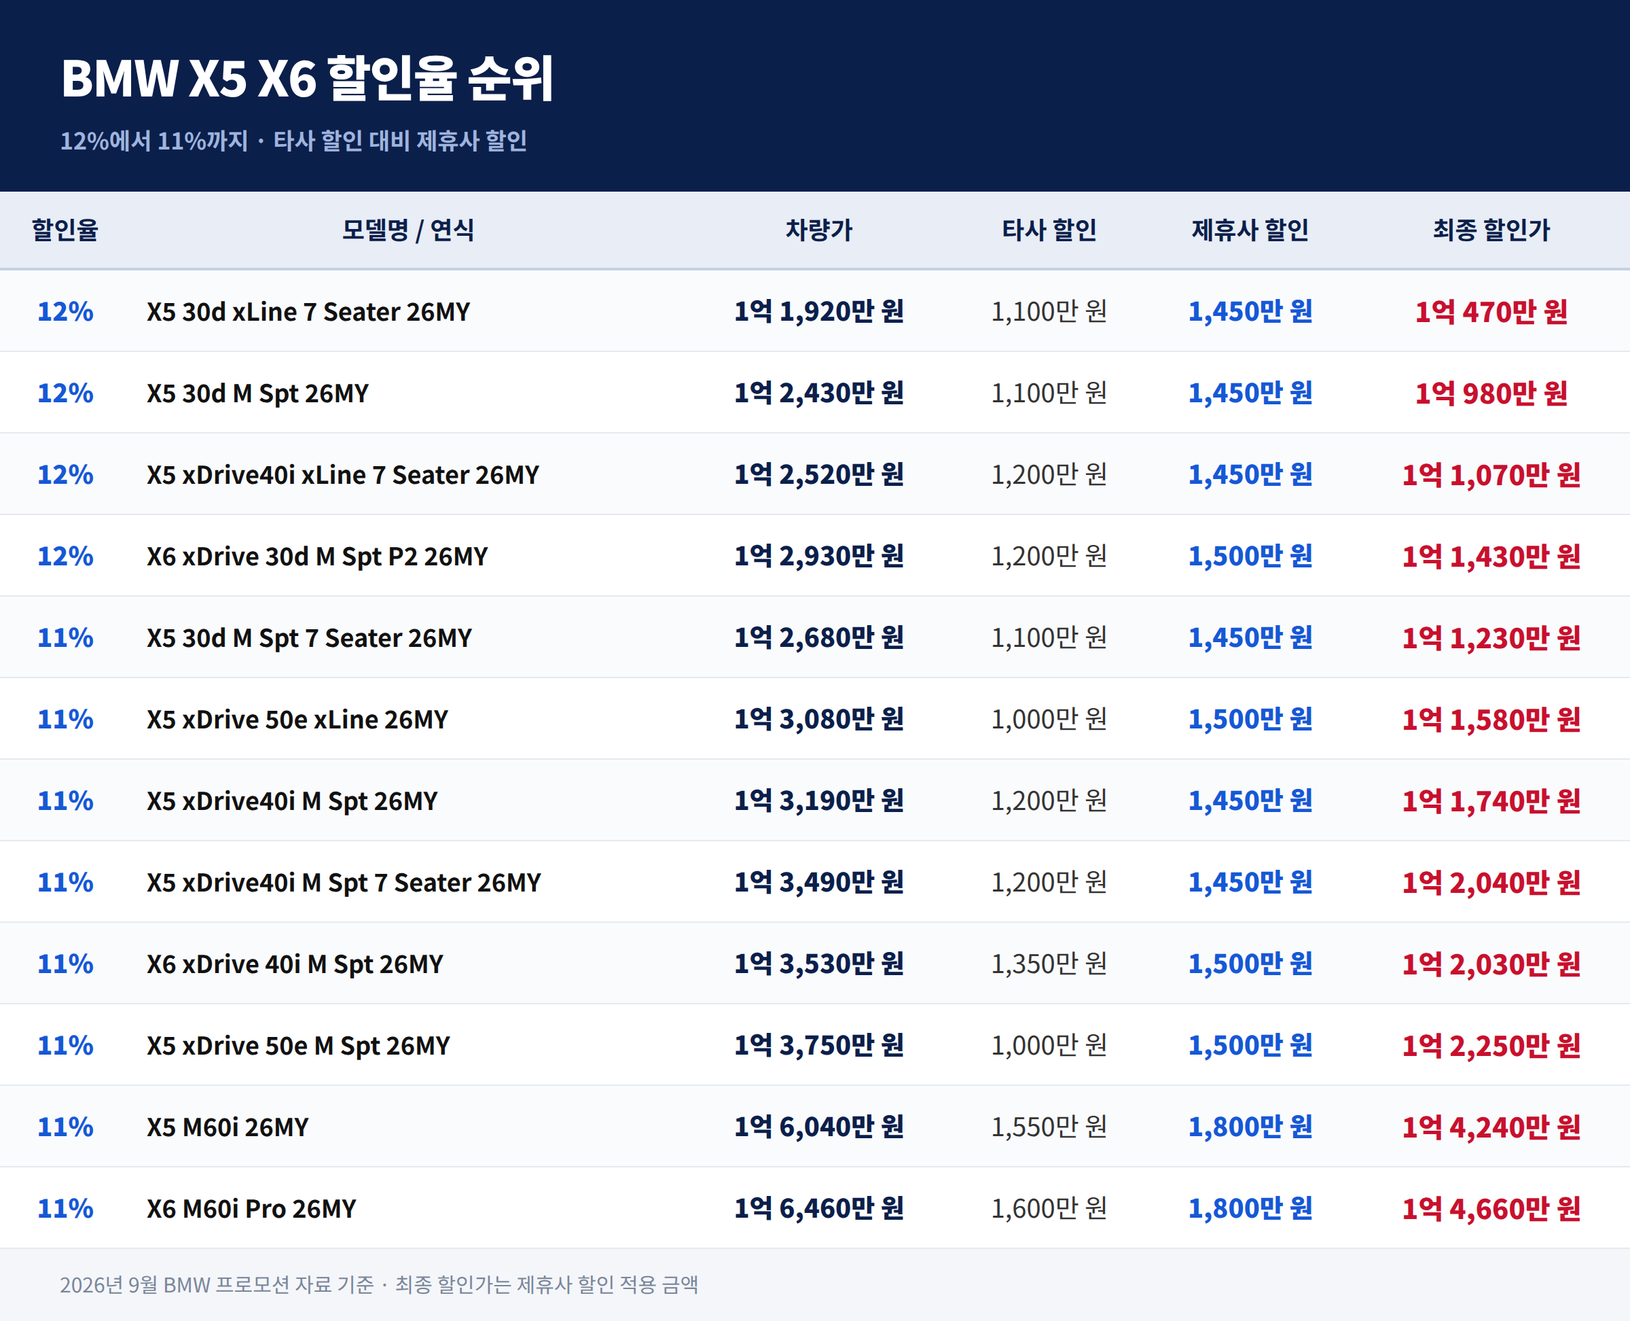1630x1321 pixels.
Task: Click final price "1억 470만 원"
Action: (1491, 312)
